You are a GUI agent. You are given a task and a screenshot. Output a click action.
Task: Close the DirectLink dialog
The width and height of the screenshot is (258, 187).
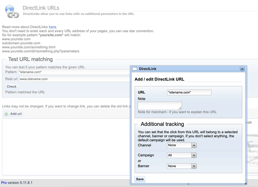[x=242, y=69]
